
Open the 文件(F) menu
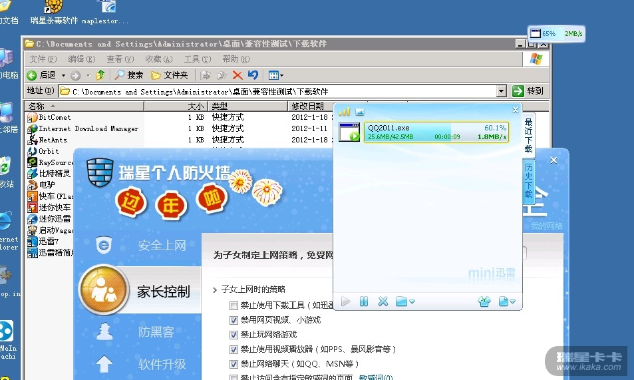point(43,59)
